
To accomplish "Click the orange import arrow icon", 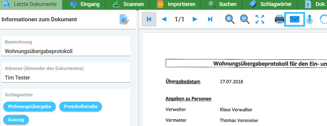I will (160, 4).
